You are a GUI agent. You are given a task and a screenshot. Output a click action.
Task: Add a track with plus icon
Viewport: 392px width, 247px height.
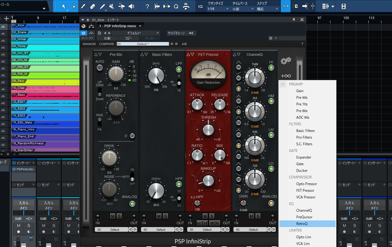(x=6, y=19)
